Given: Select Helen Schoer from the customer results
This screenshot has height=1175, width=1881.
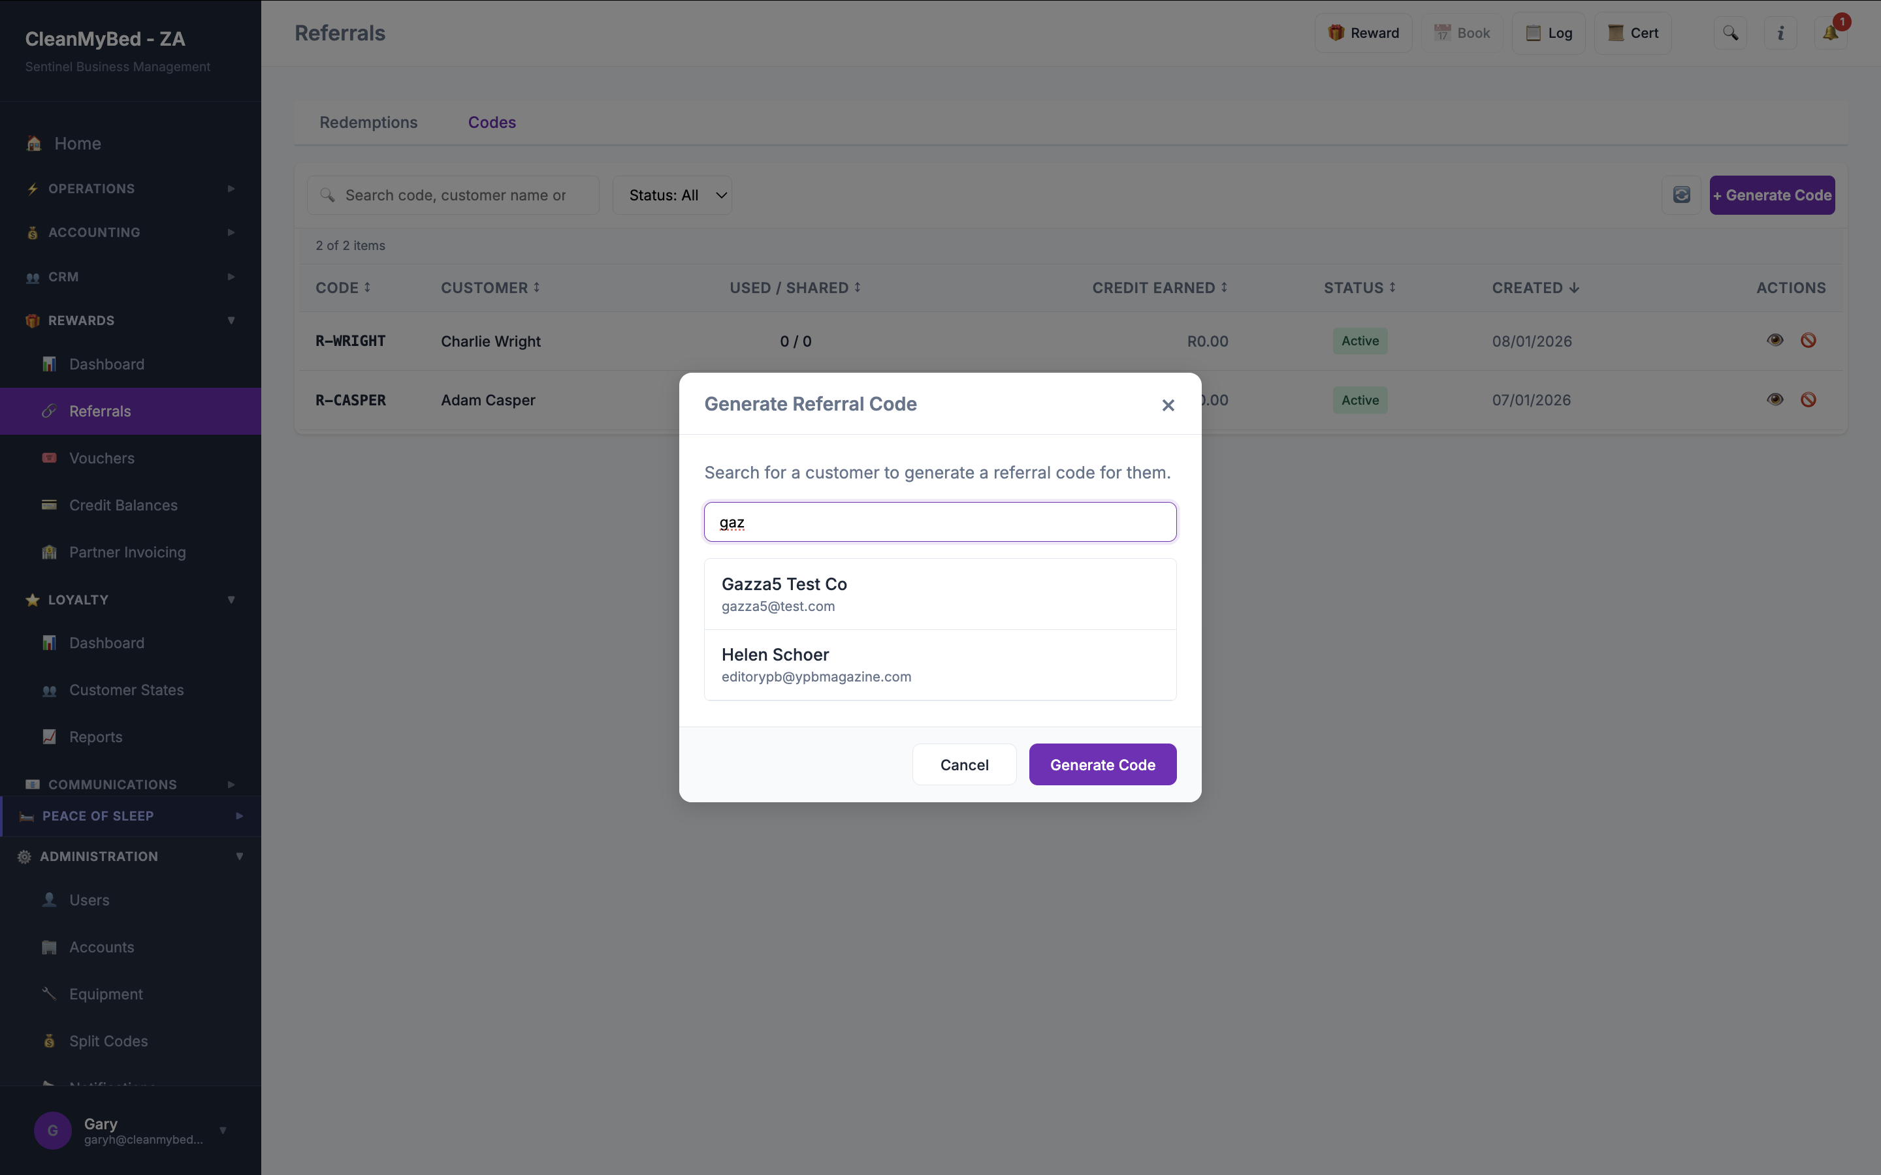Looking at the screenshot, I should [939, 665].
